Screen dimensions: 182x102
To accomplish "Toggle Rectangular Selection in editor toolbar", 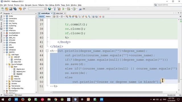I will 79,17.
